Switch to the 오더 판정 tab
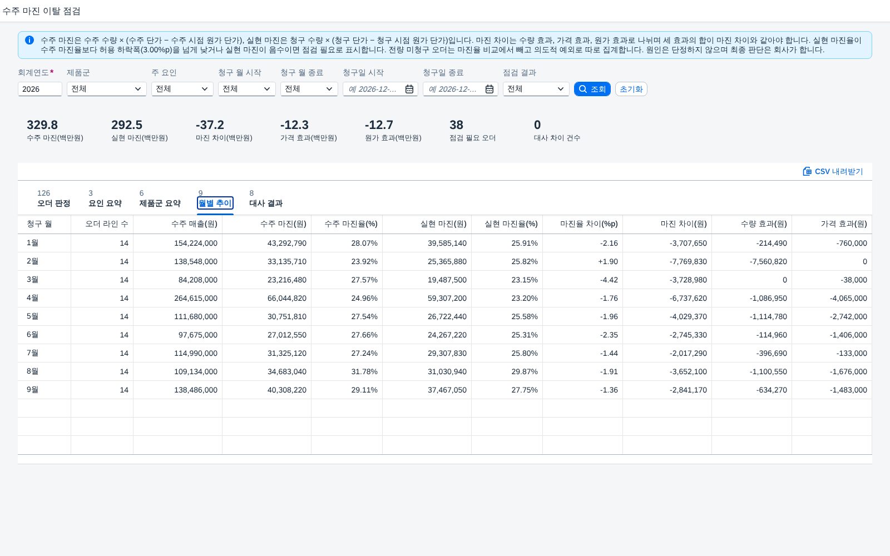The width and height of the screenshot is (890, 556). pos(54,198)
